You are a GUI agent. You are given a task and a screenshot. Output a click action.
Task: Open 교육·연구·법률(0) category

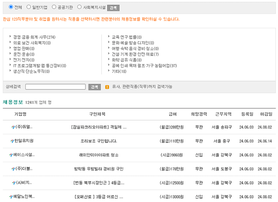(x=127, y=37)
